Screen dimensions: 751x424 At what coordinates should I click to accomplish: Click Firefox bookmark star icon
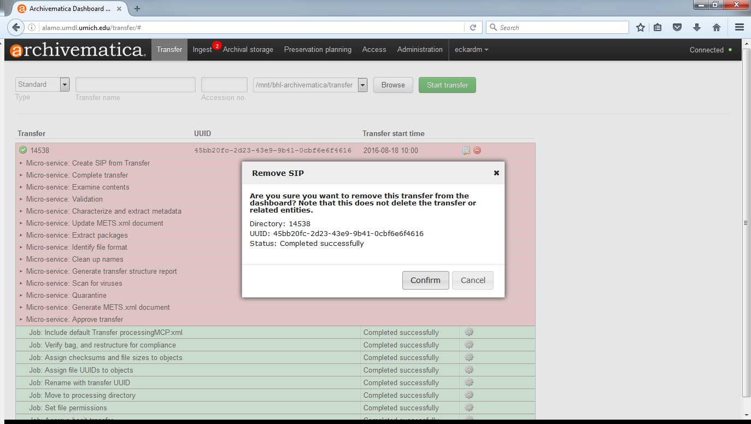point(641,27)
